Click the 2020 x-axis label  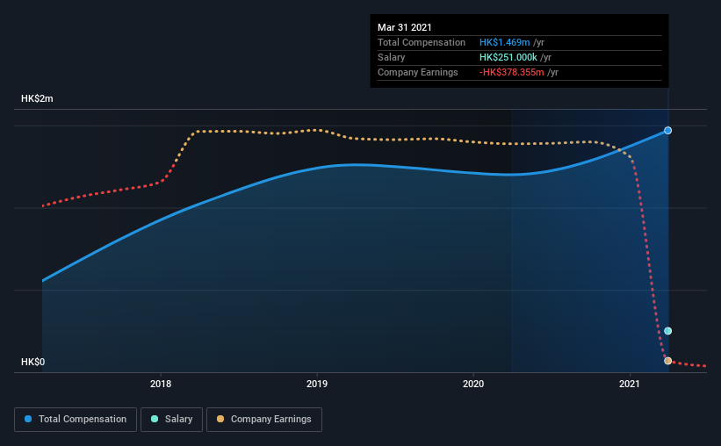point(473,384)
